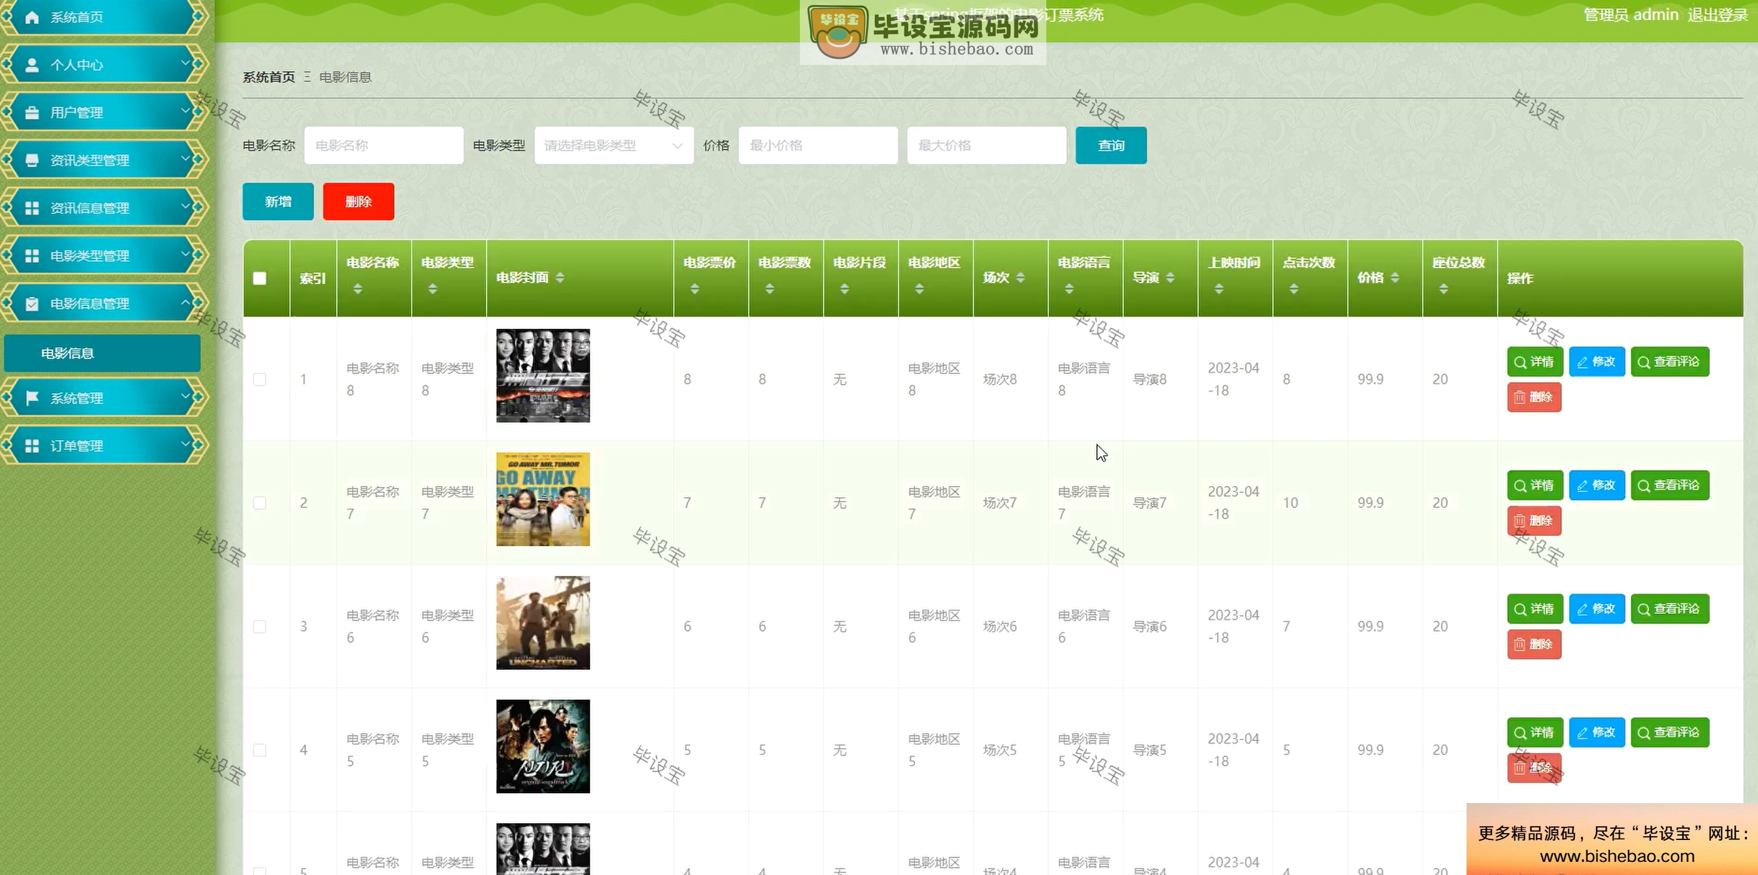
Task: Click 删除 for 电影名称8 row
Action: pyautogui.click(x=1534, y=397)
